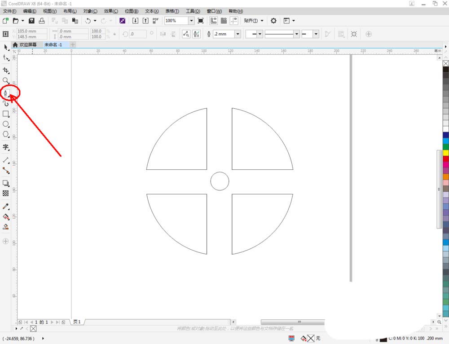This screenshot has width=449, height=344.
Task: Select the Smart Fill tool
Action: (x=6, y=227)
